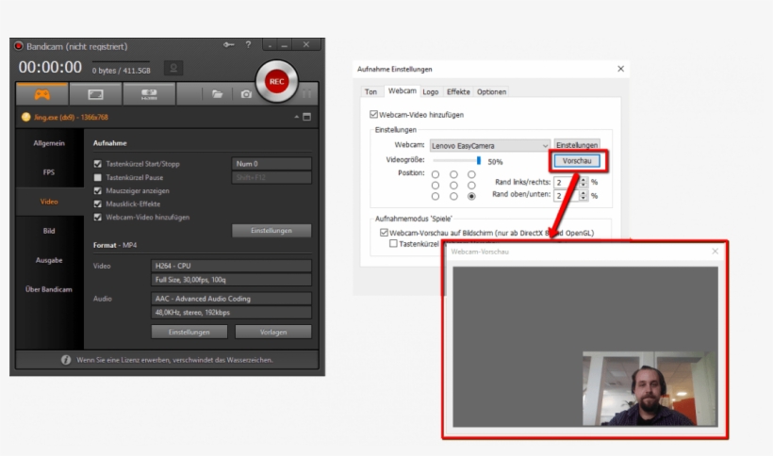Click the pause icon beside the REC button
The image size is (773, 456).
coord(306,93)
